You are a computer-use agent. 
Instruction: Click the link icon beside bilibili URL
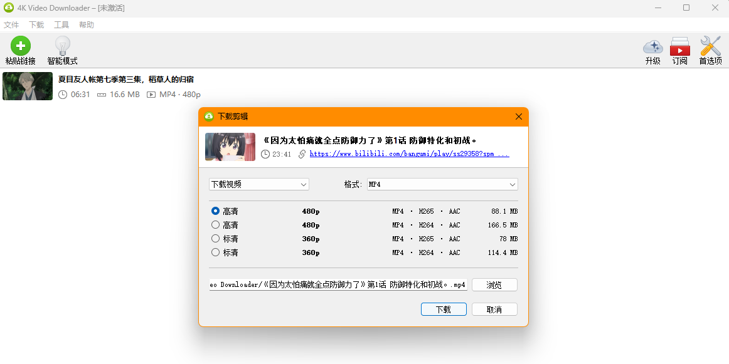pyautogui.click(x=302, y=153)
